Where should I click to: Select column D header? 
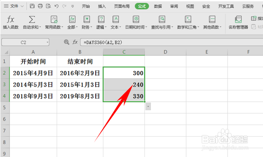[165, 52]
